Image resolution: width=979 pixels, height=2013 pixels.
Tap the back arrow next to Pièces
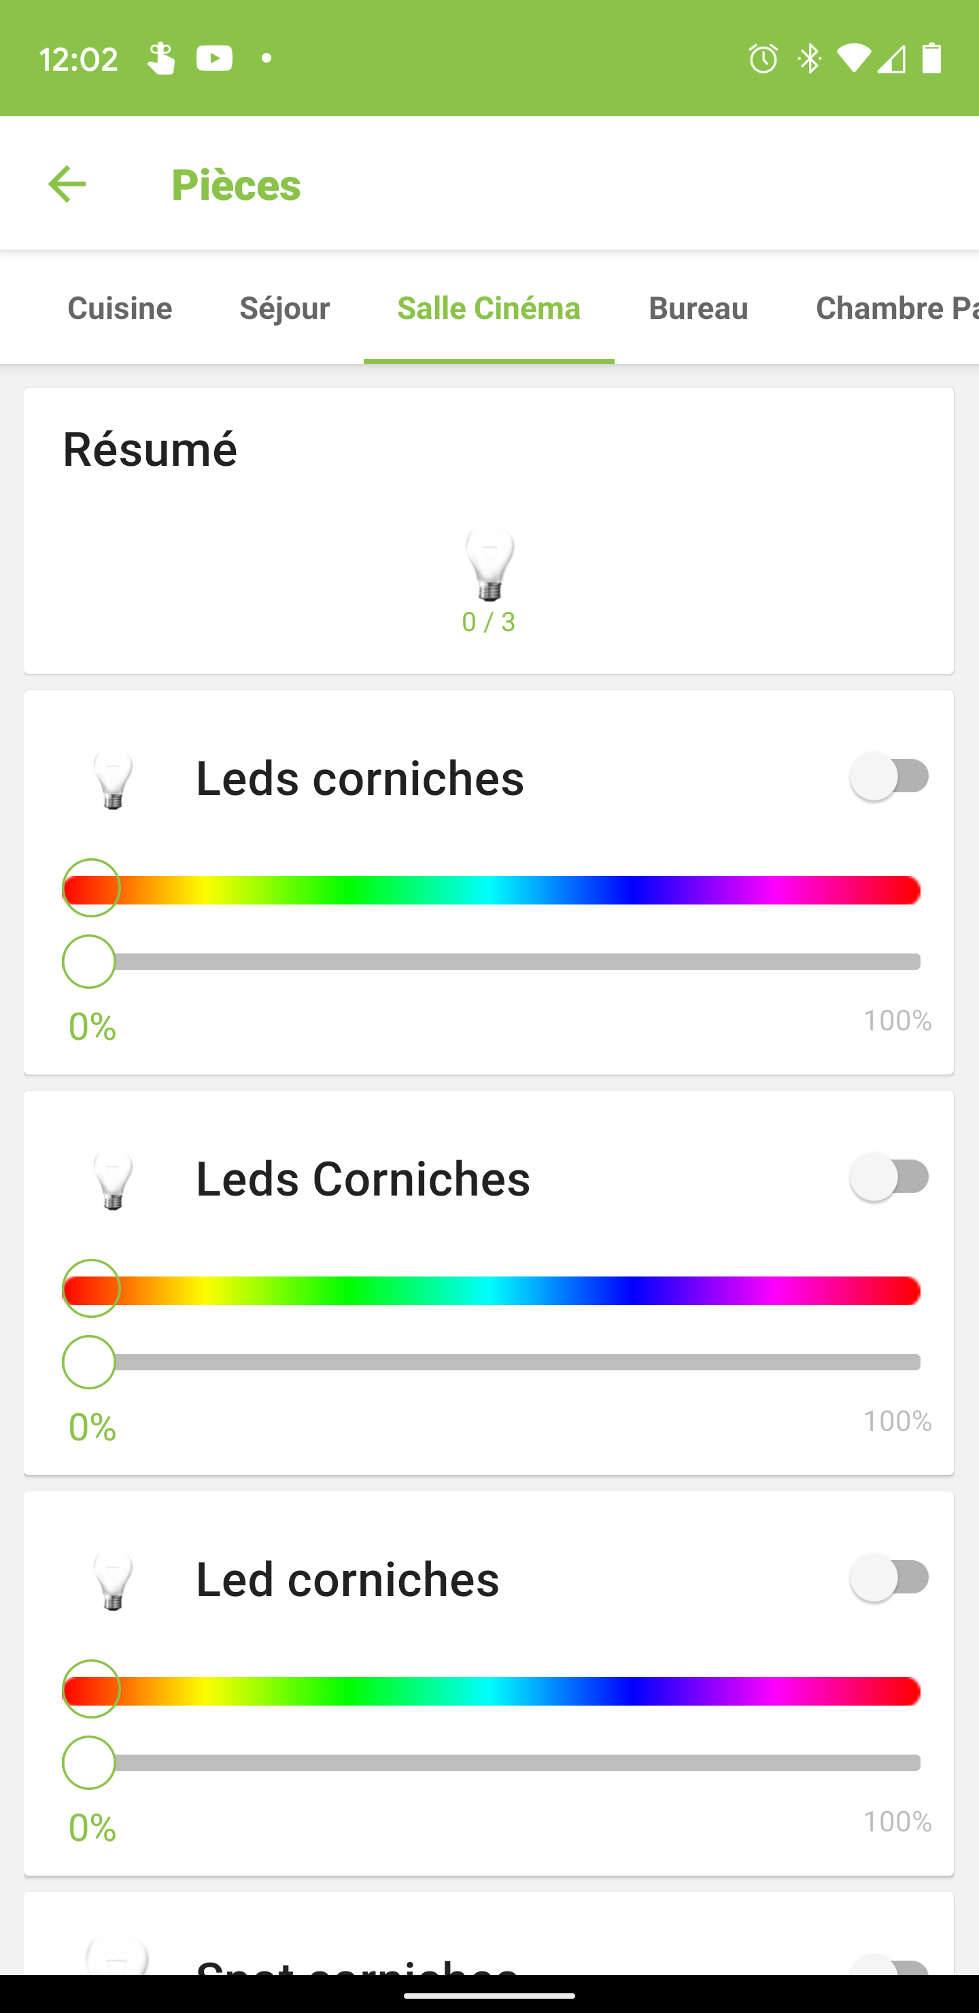point(67,184)
